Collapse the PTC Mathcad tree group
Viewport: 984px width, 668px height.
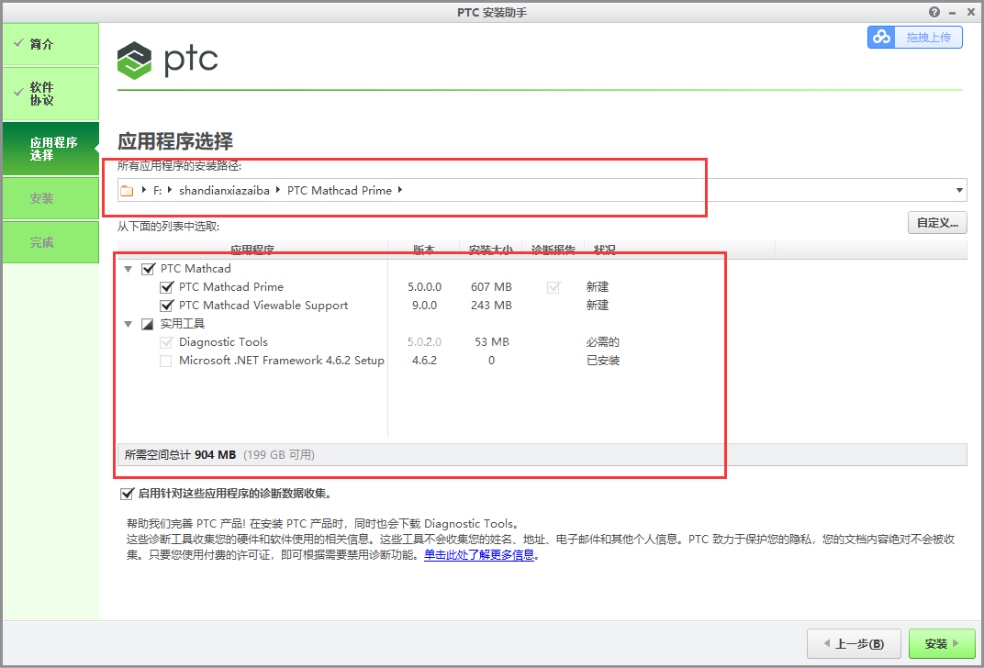pos(128,269)
